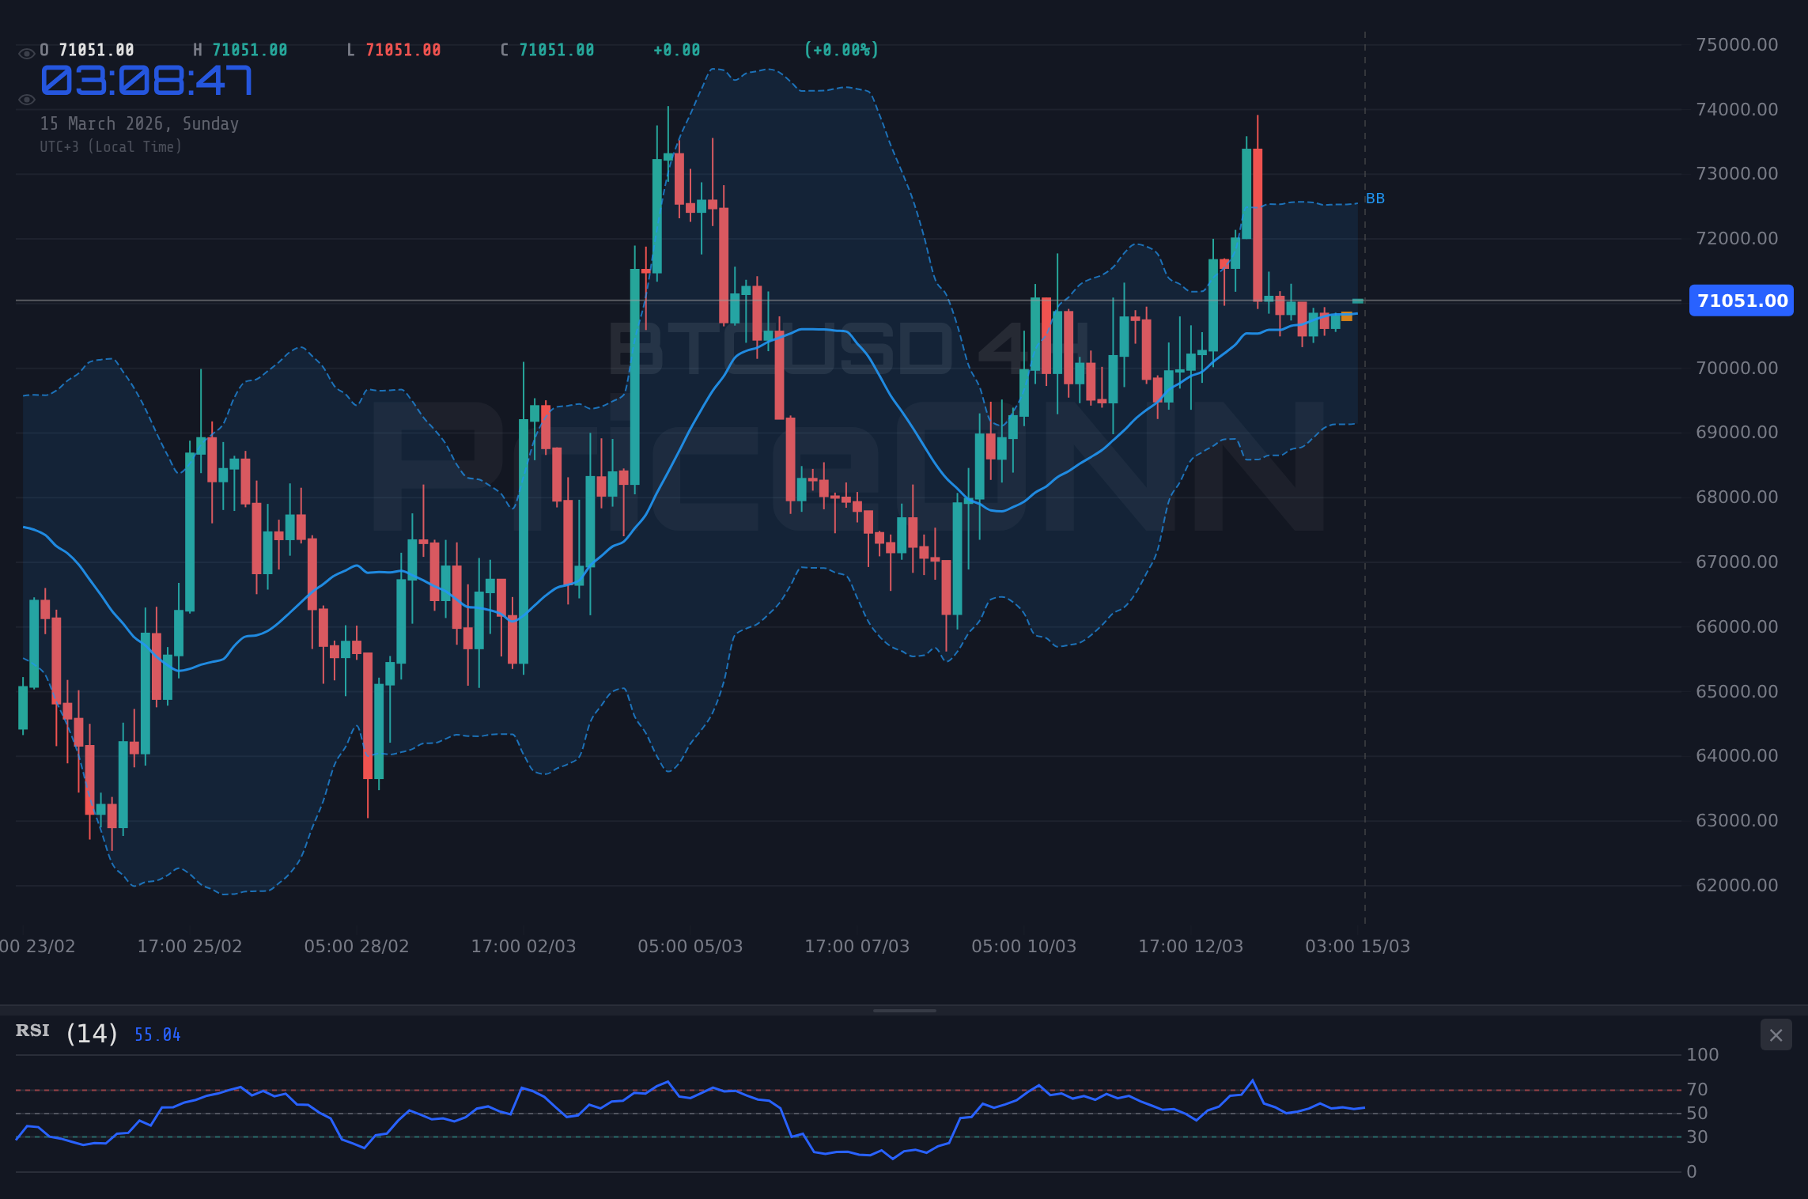Click the 75000.00 price scale label
This screenshot has height=1199, width=1808.
[1738, 45]
